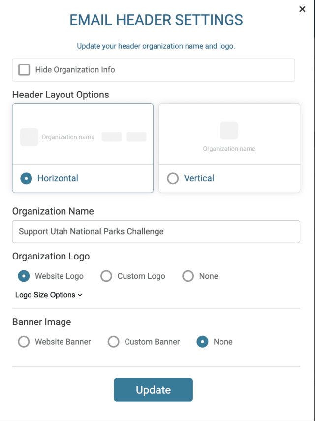Select Website Banner radio option
Image resolution: width=315 pixels, height=421 pixels.
click(24, 342)
